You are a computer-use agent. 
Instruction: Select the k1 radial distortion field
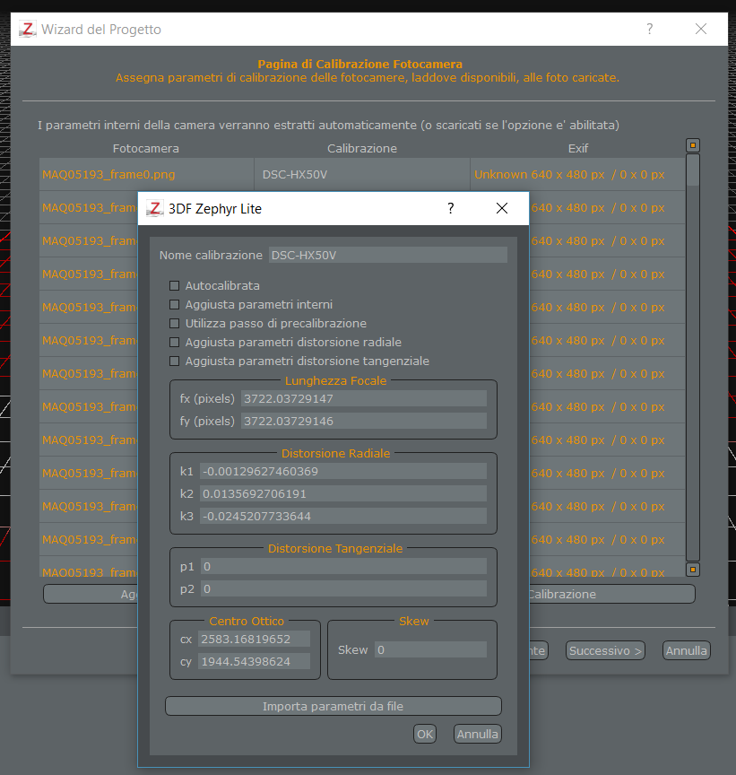click(343, 472)
